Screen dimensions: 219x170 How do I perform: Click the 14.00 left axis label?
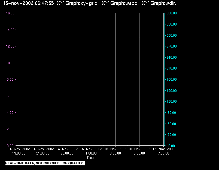(10, 30)
